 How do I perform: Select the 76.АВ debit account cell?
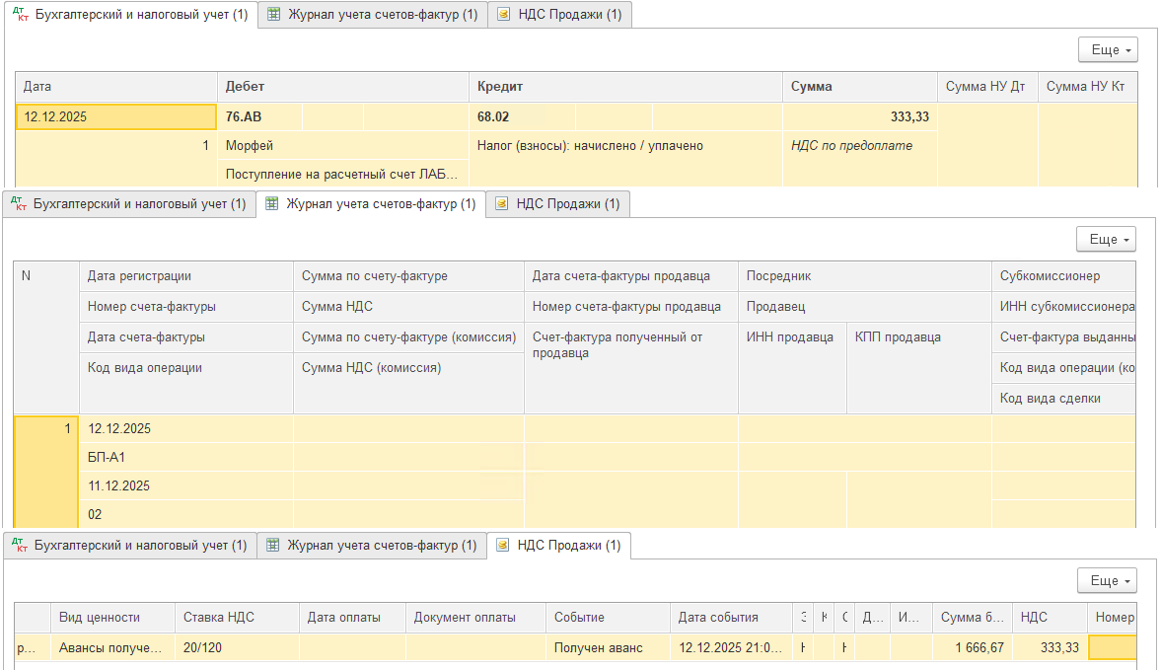coord(260,117)
